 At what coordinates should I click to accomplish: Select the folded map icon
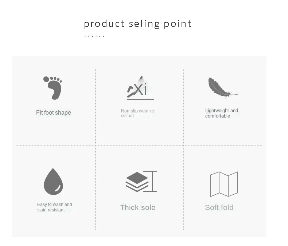point(224,184)
